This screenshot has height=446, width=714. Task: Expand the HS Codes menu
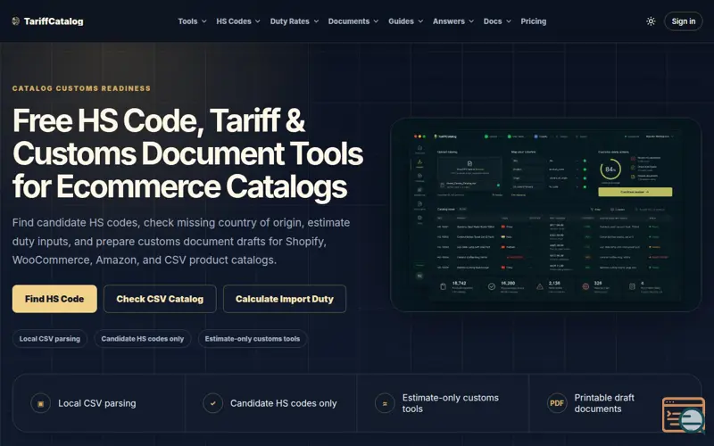pyautogui.click(x=238, y=21)
